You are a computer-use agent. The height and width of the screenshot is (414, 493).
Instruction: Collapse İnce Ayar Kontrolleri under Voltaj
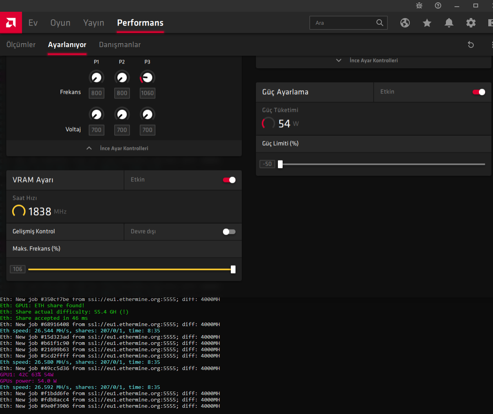coord(124,148)
